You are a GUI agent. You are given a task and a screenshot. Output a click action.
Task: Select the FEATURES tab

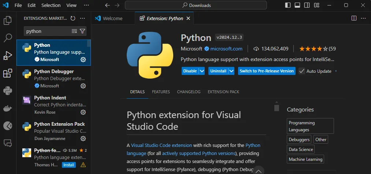tap(161, 92)
